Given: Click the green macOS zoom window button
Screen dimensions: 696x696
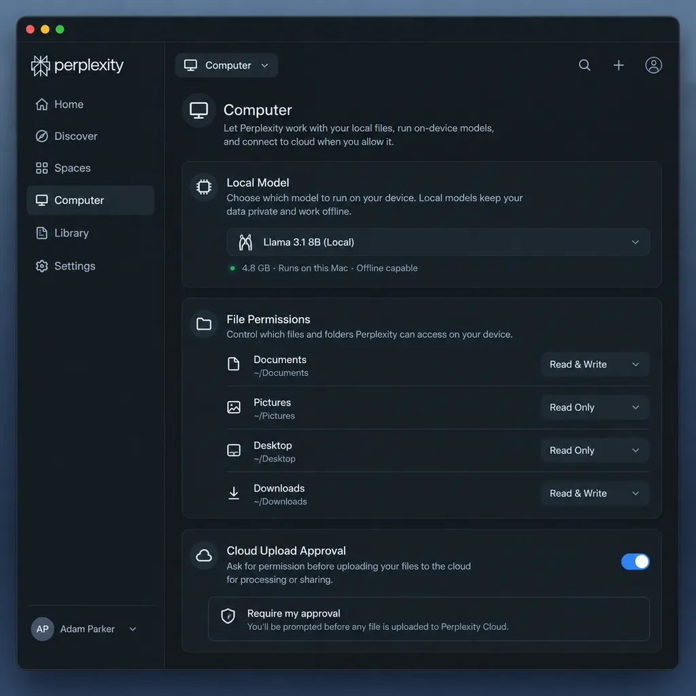Looking at the screenshot, I should (x=60, y=29).
